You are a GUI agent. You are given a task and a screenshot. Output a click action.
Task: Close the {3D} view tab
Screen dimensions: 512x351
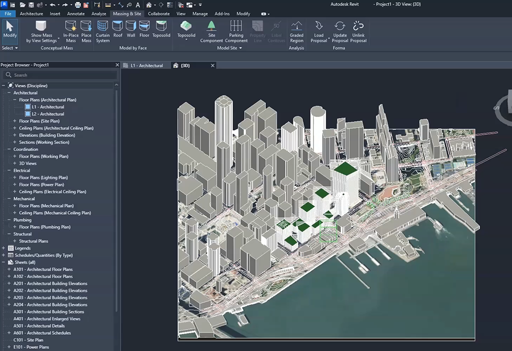pyautogui.click(x=213, y=65)
